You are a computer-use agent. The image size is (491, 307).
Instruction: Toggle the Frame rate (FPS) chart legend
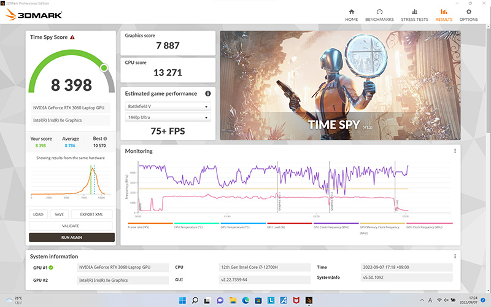coord(141,228)
